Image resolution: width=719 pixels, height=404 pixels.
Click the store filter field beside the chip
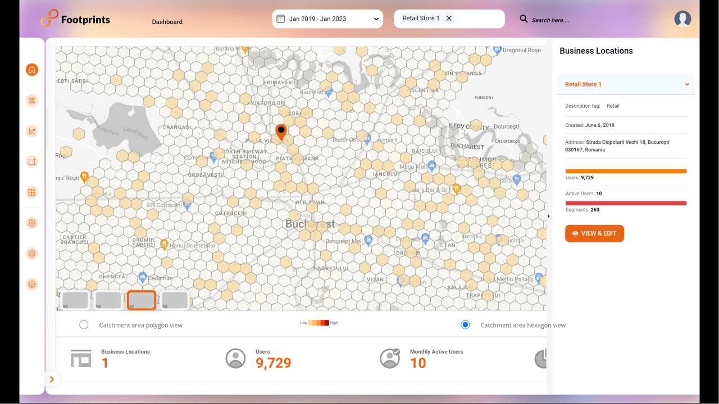click(x=480, y=19)
